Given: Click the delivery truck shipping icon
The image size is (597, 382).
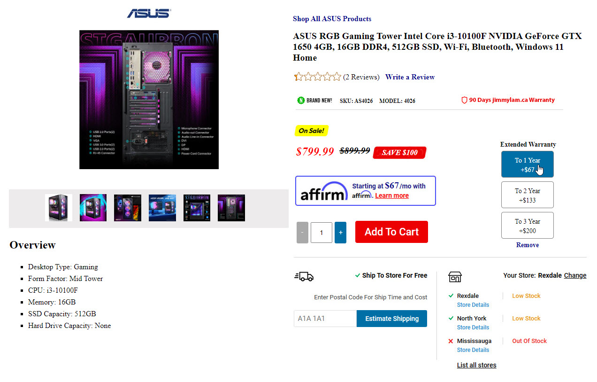Looking at the screenshot, I should click(304, 276).
